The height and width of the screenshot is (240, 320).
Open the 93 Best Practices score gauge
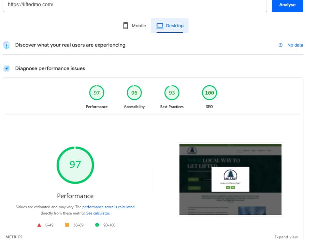tap(172, 93)
